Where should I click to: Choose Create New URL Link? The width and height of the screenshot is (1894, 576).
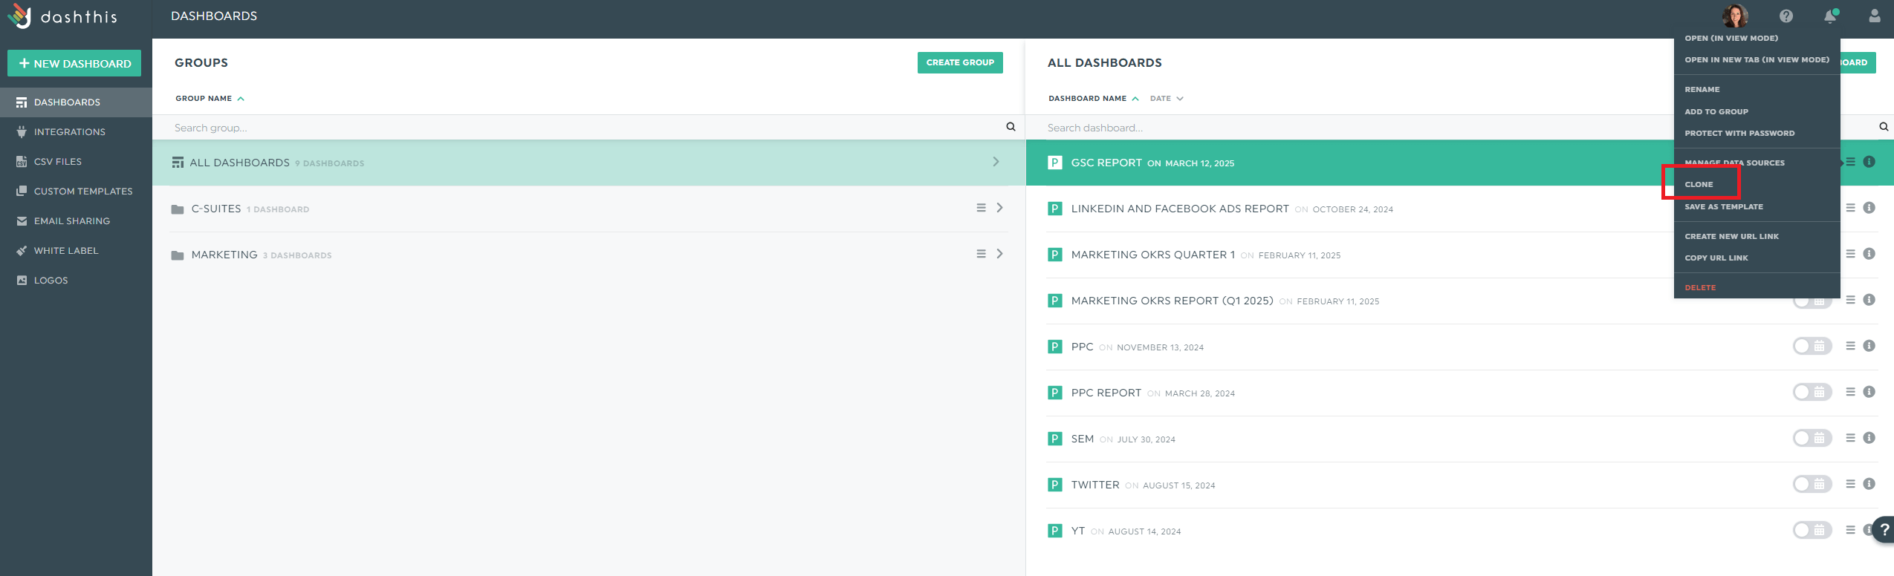tap(1731, 236)
